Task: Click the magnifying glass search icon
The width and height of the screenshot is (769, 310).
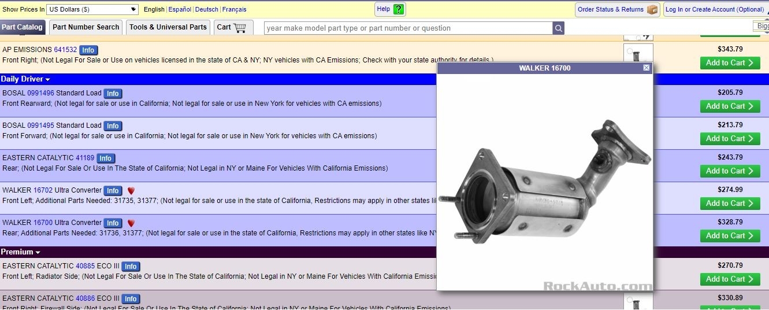Action: [559, 28]
